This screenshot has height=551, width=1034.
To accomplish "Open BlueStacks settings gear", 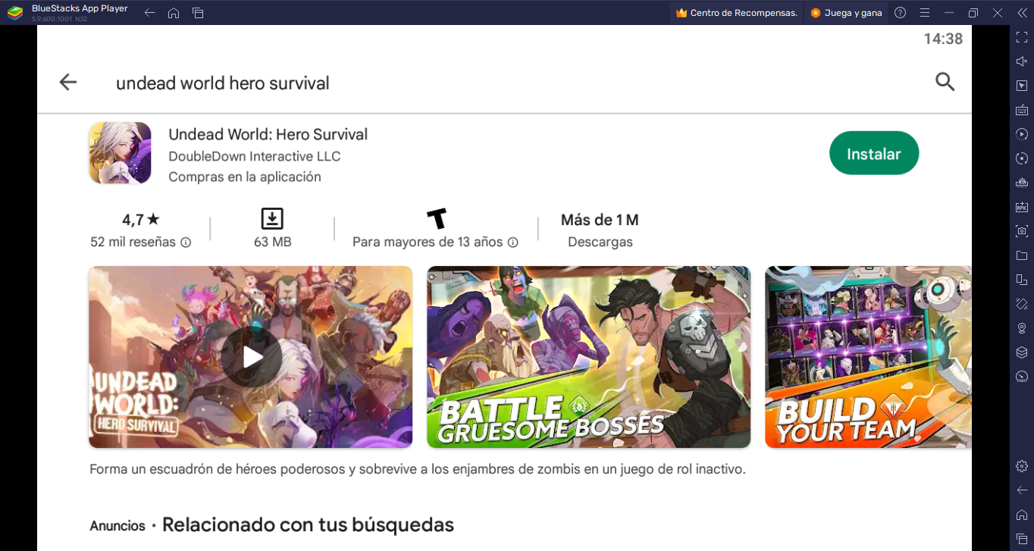I will pyautogui.click(x=1022, y=465).
